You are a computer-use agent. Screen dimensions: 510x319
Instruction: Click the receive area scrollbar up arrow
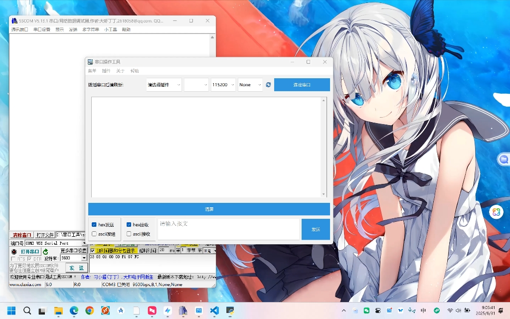324,101
